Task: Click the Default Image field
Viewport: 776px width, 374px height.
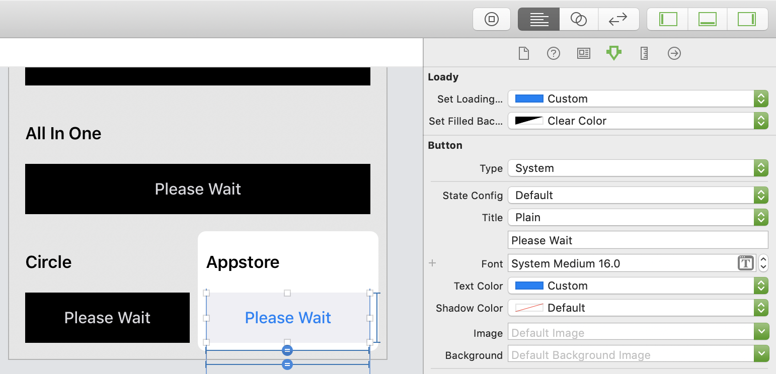Action: click(x=631, y=333)
